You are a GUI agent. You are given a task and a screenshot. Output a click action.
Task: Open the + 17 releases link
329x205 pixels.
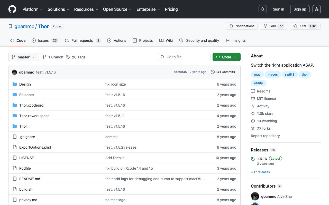click(x=260, y=172)
